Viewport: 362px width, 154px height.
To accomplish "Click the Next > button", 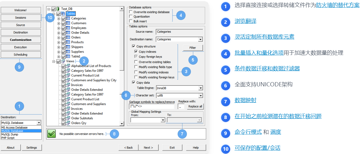I will pos(148,148).
